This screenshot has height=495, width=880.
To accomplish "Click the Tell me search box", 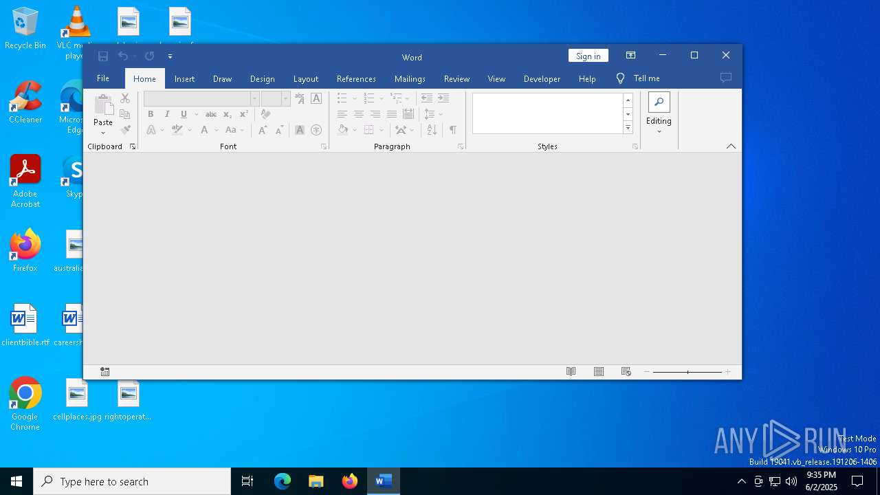I will pos(638,78).
